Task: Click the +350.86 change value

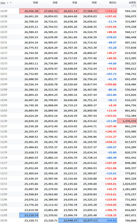Action: 111,84
